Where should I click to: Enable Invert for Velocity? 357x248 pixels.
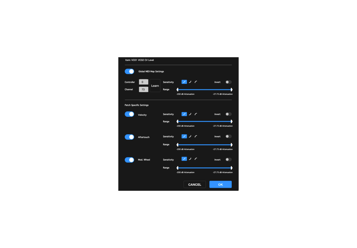[x=228, y=114]
